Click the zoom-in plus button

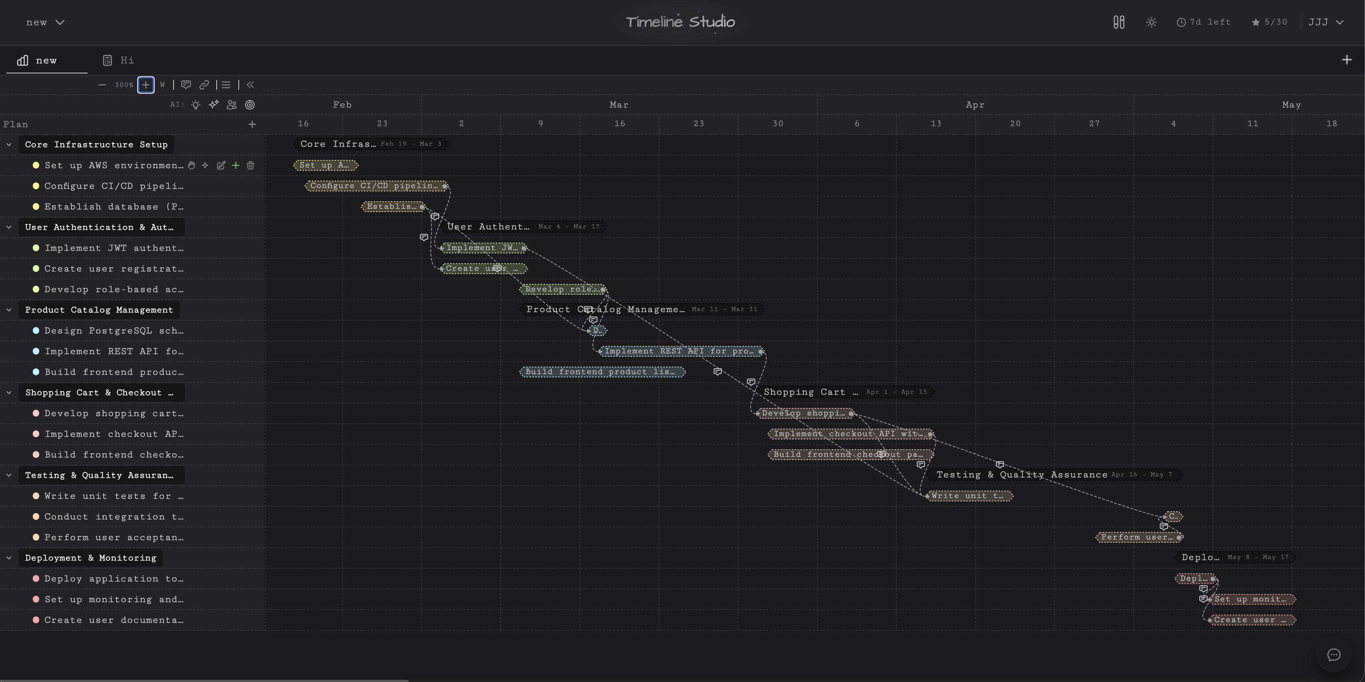pos(146,85)
